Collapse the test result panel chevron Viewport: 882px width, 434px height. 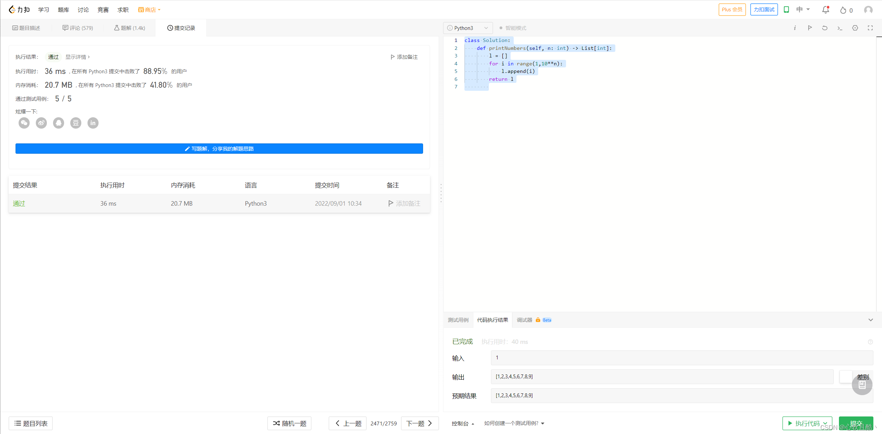(x=871, y=320)
